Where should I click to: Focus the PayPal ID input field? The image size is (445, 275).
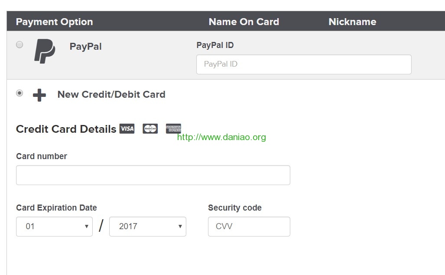(x=304, y=64)
